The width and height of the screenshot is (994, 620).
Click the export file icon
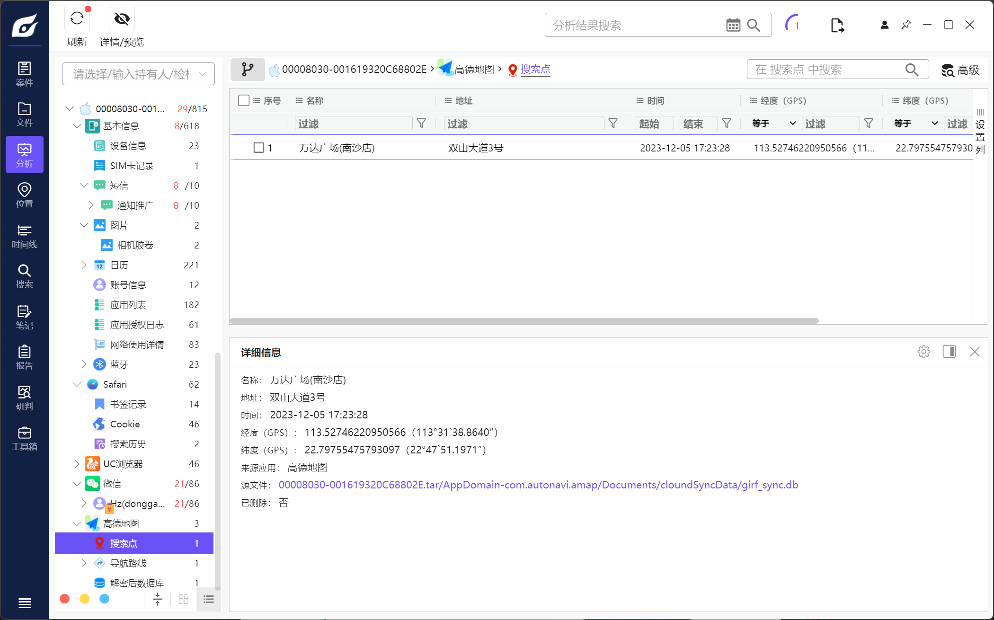pos(837,25)
